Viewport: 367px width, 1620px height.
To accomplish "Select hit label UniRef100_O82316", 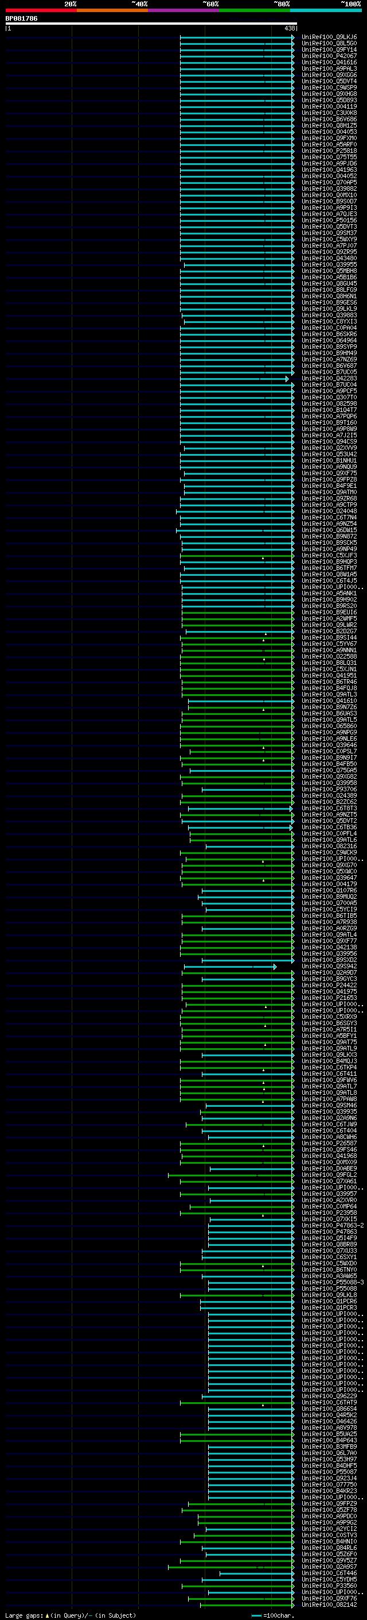I will point(329,846).
